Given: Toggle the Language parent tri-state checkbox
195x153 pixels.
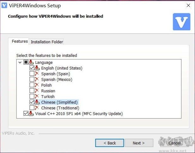Looking at the screenshot, I should pyautogui.click(x=26, y=62).
